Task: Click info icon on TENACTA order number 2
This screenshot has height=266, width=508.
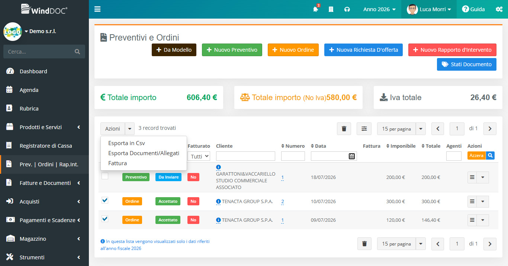Action: point(218,202)
